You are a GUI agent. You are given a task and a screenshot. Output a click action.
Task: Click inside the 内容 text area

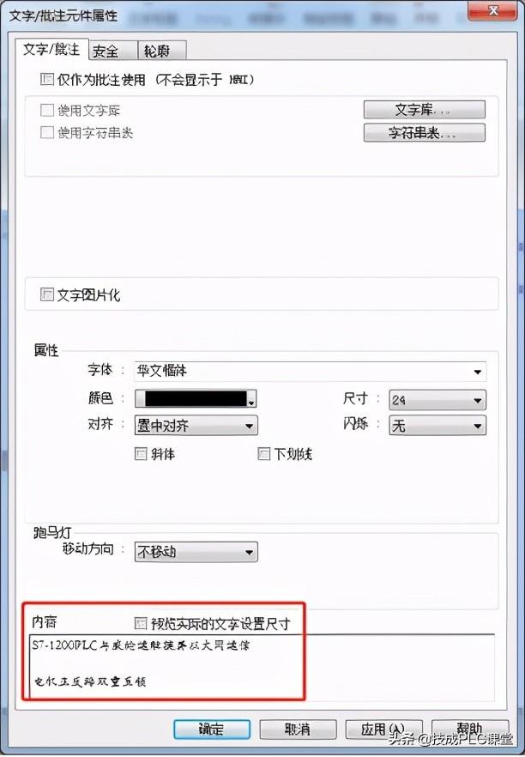[262, 666]
